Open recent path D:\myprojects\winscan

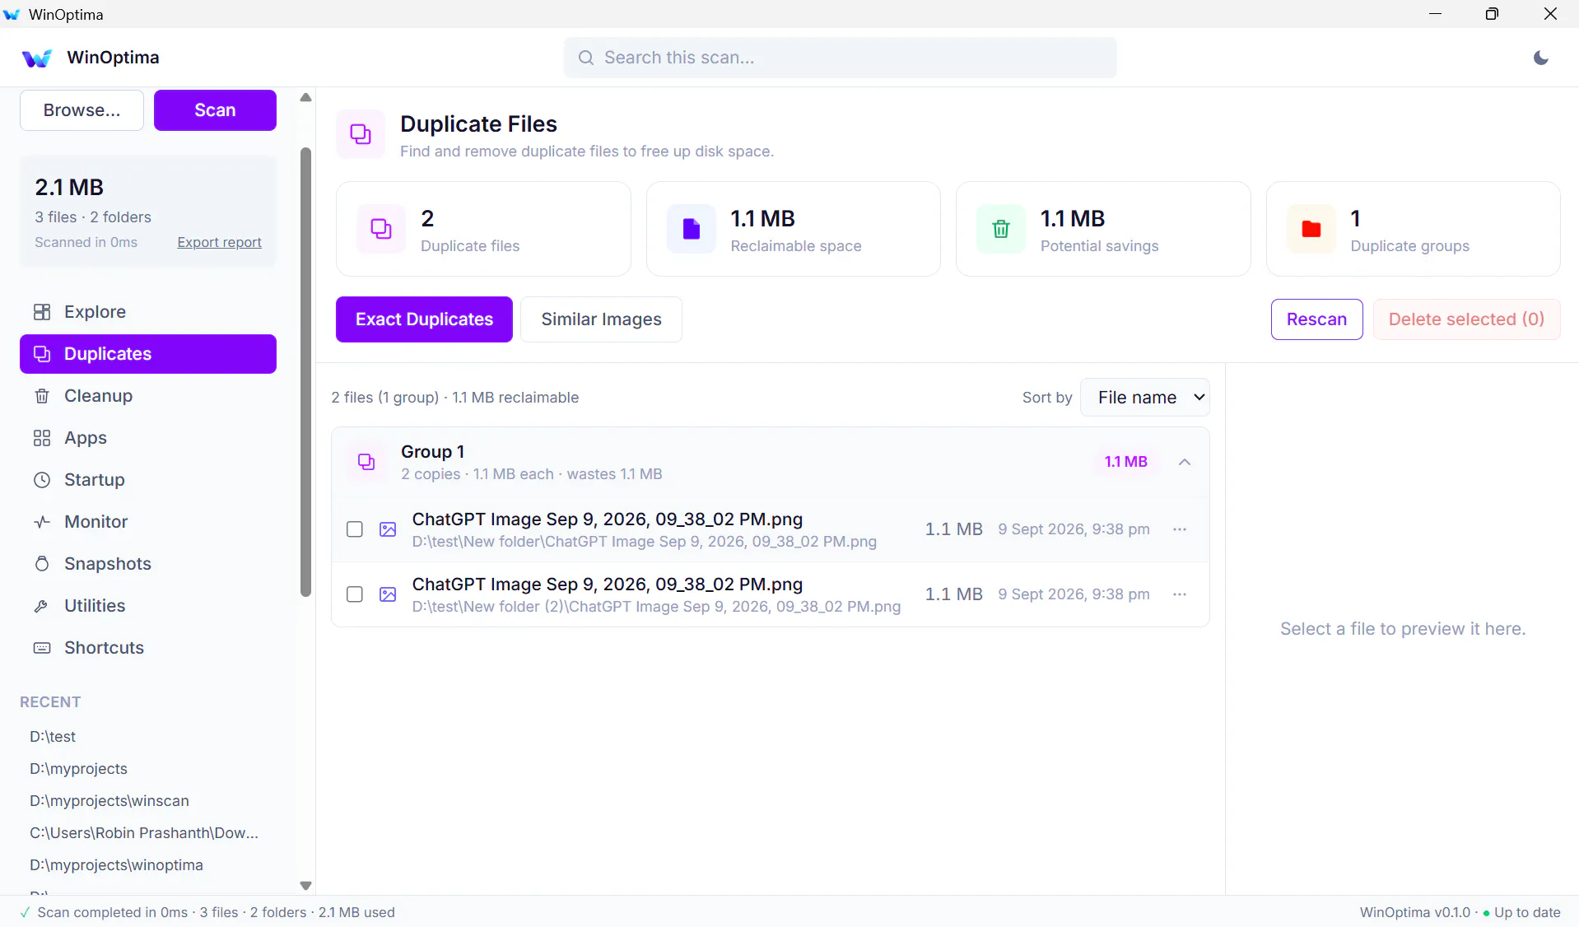pos(109,801)
